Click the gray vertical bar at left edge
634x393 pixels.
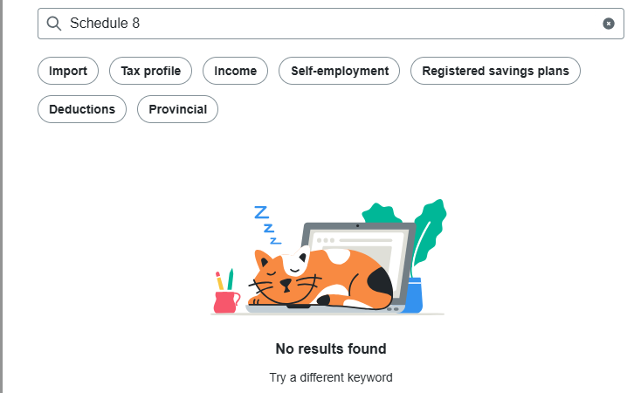click(x=3, y=196)
